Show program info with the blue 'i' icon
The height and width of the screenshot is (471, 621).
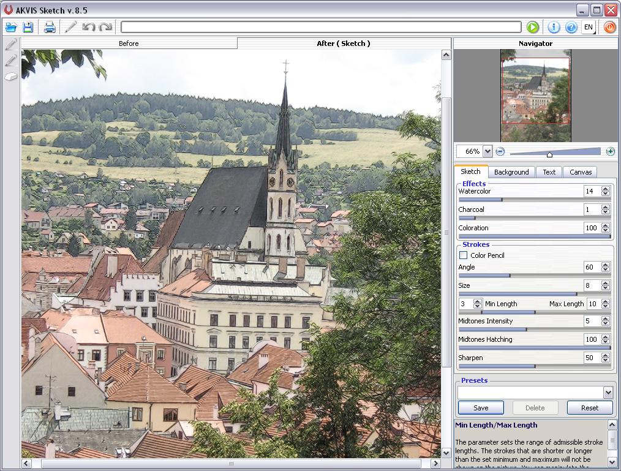[x=554, y=27]
